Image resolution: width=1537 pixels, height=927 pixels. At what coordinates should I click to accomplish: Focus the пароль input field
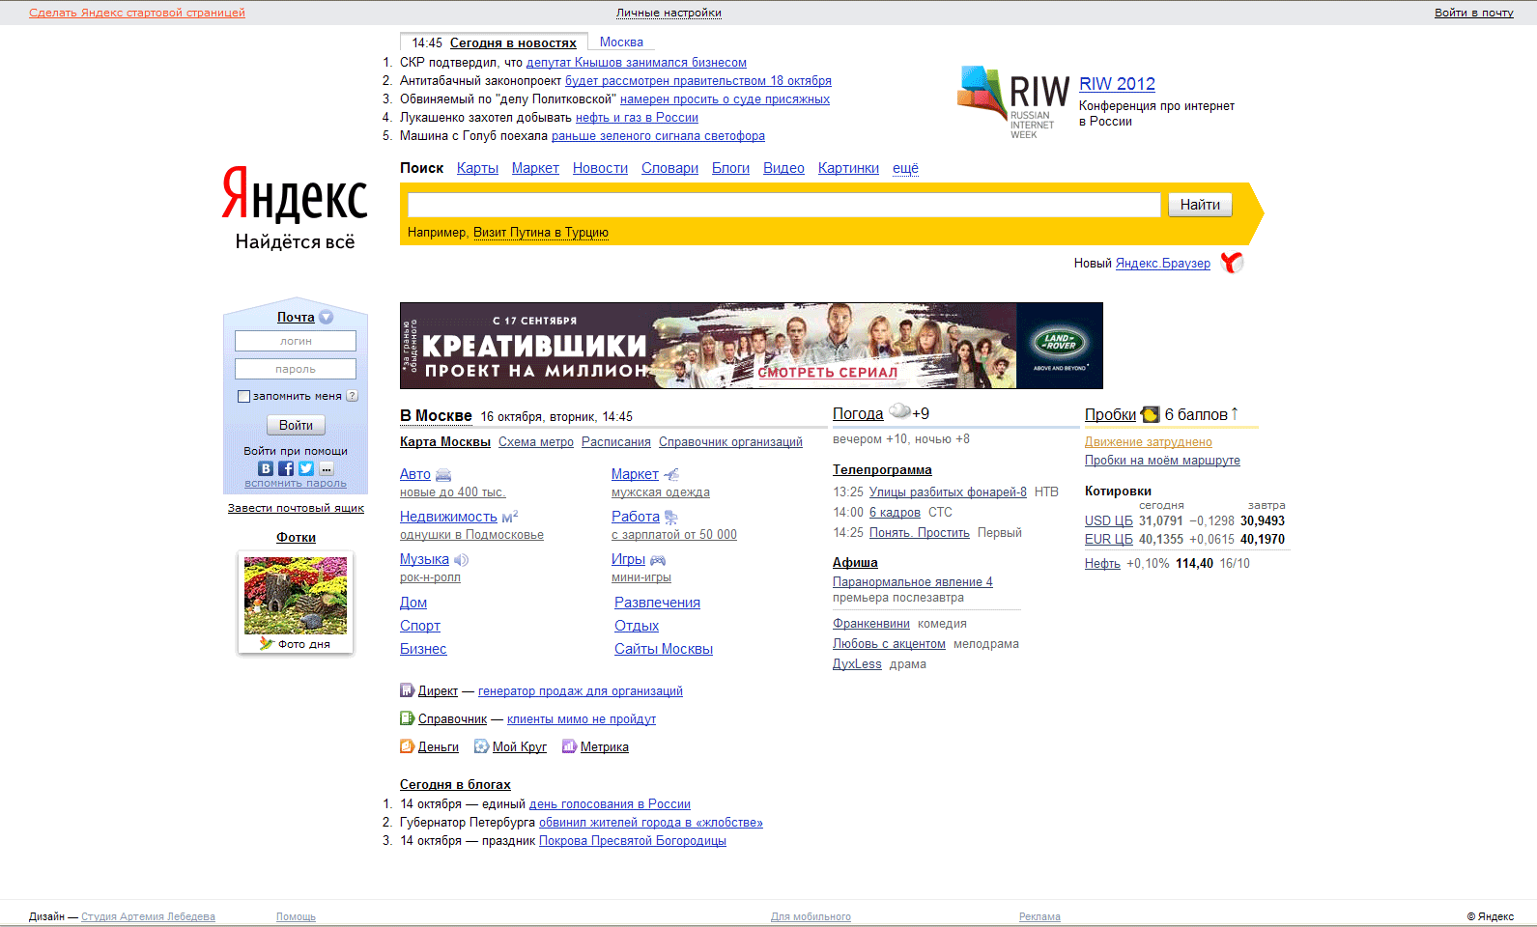(x=296, y=369)
